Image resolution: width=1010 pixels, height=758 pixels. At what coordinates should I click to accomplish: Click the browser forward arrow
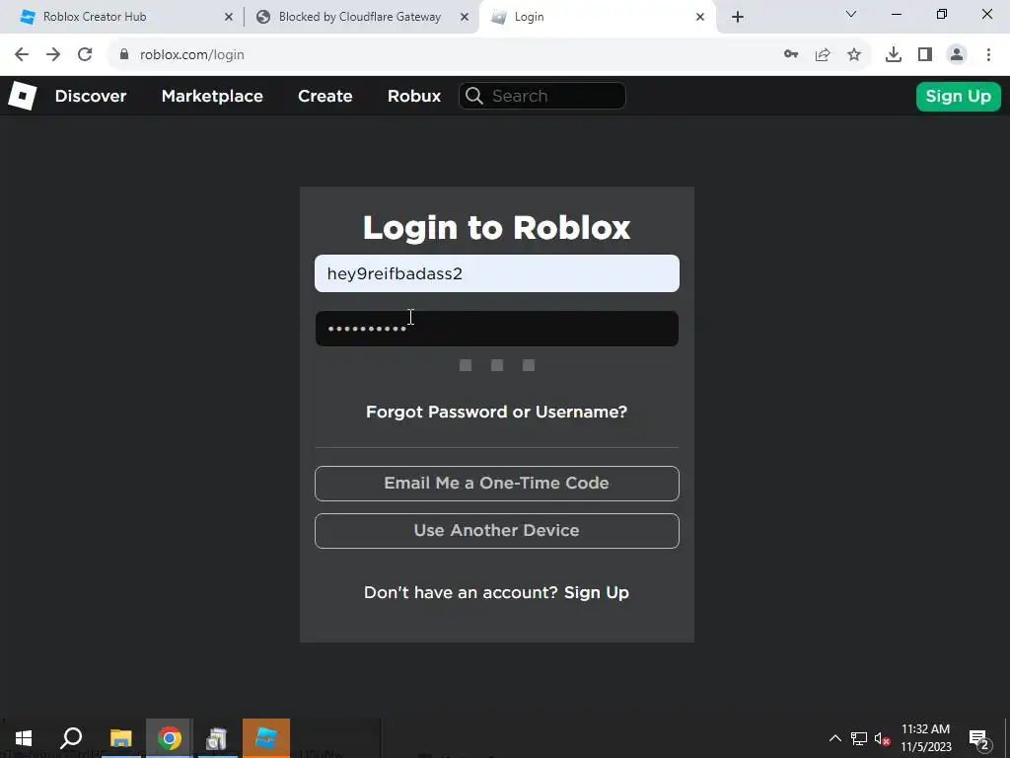tap(53, 55)
